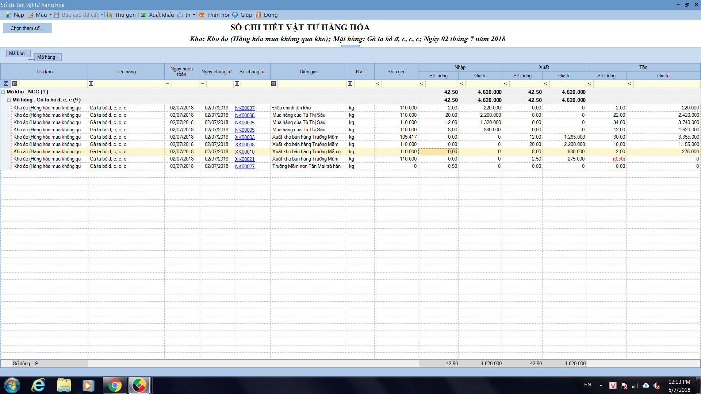The width and height of the screenshot is (701, 394).
Task: Change equals operator for Ngày chứng từ filter
Action: pos(202,84)
